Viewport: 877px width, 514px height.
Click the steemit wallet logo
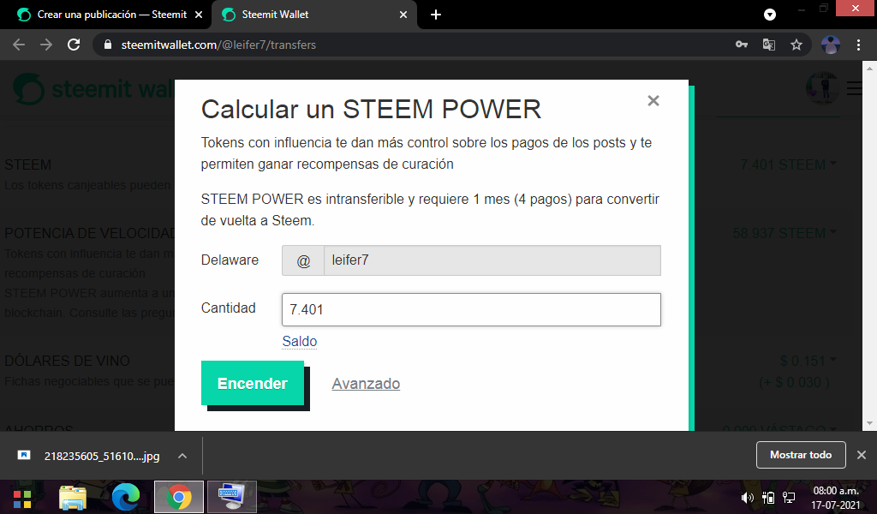click(92, 89)
